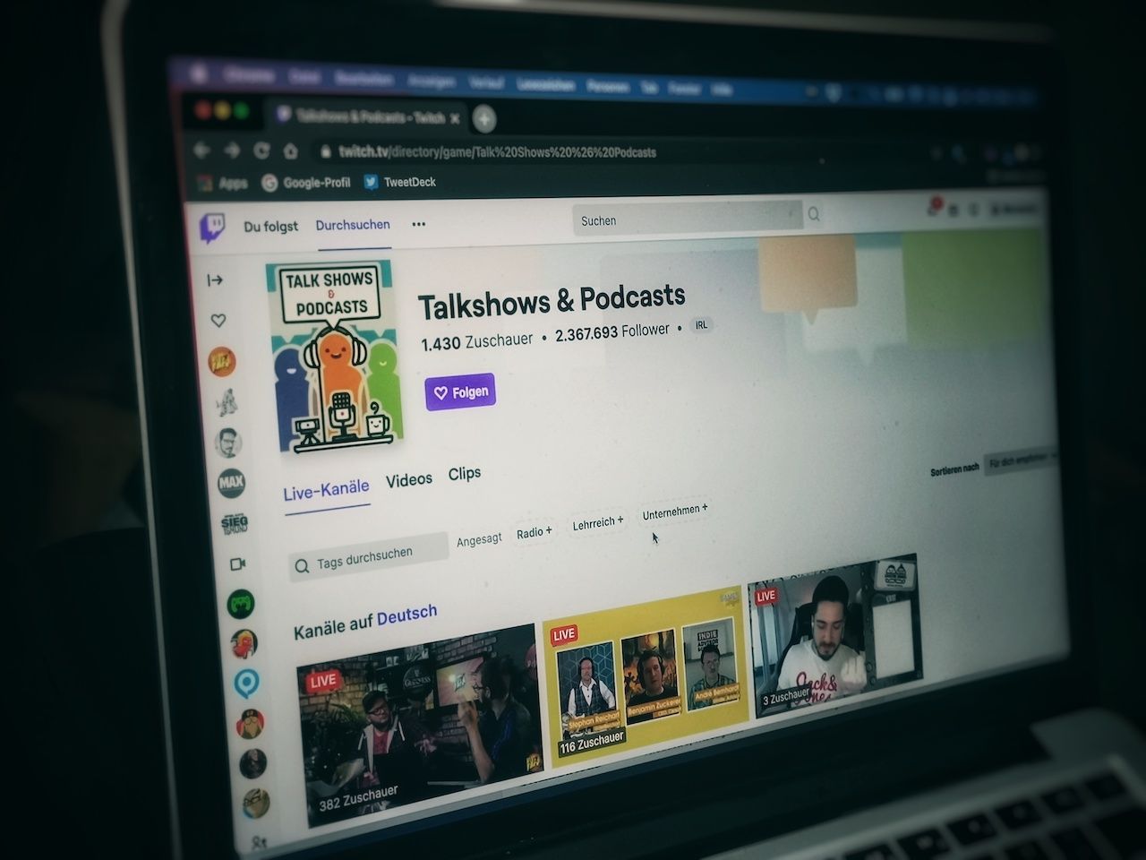Reload the page with refresh icon
This screenshot has width=1146, height=860.
tap(261, 150)
